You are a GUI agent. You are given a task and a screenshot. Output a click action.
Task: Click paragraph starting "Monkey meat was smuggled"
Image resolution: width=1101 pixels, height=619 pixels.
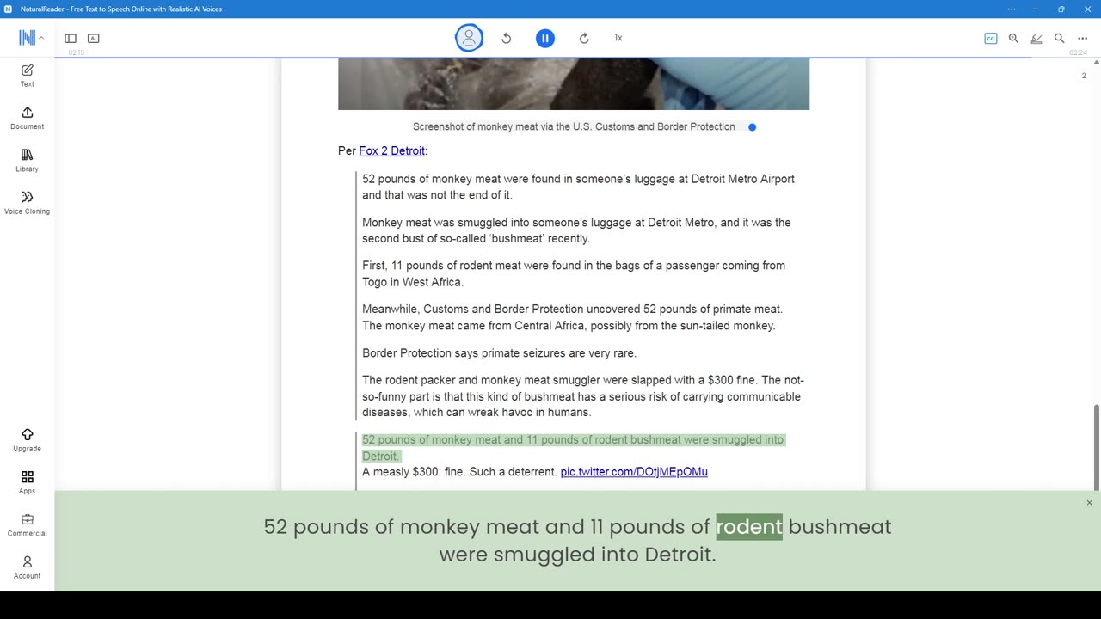(x=576, y=230)
